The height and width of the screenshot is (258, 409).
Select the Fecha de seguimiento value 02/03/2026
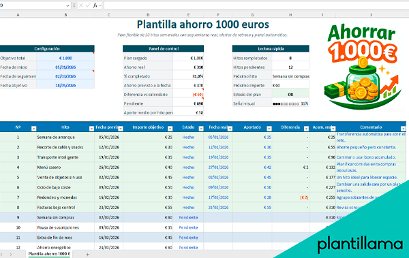pos(65,76)
